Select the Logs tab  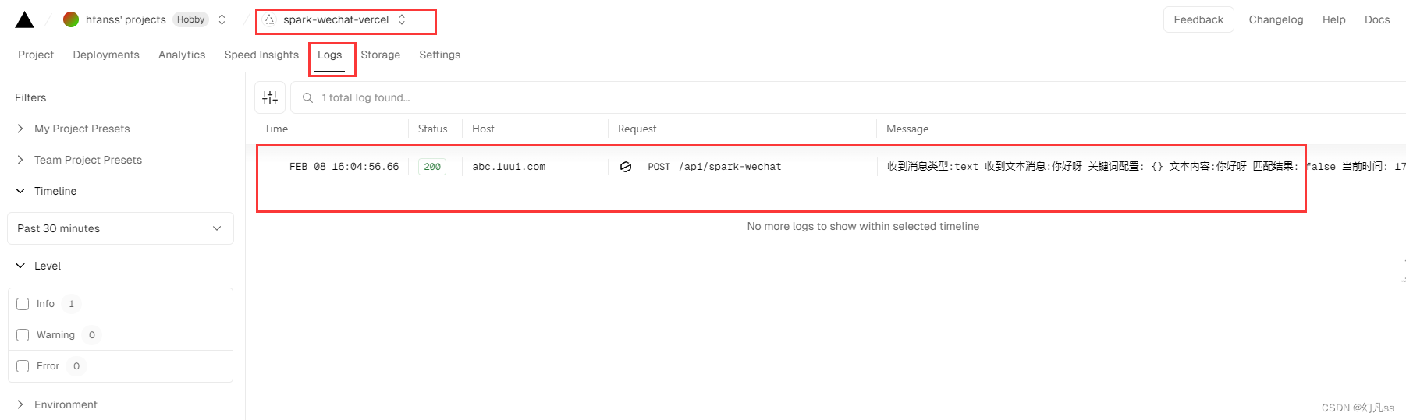click(x=329, y=55)
